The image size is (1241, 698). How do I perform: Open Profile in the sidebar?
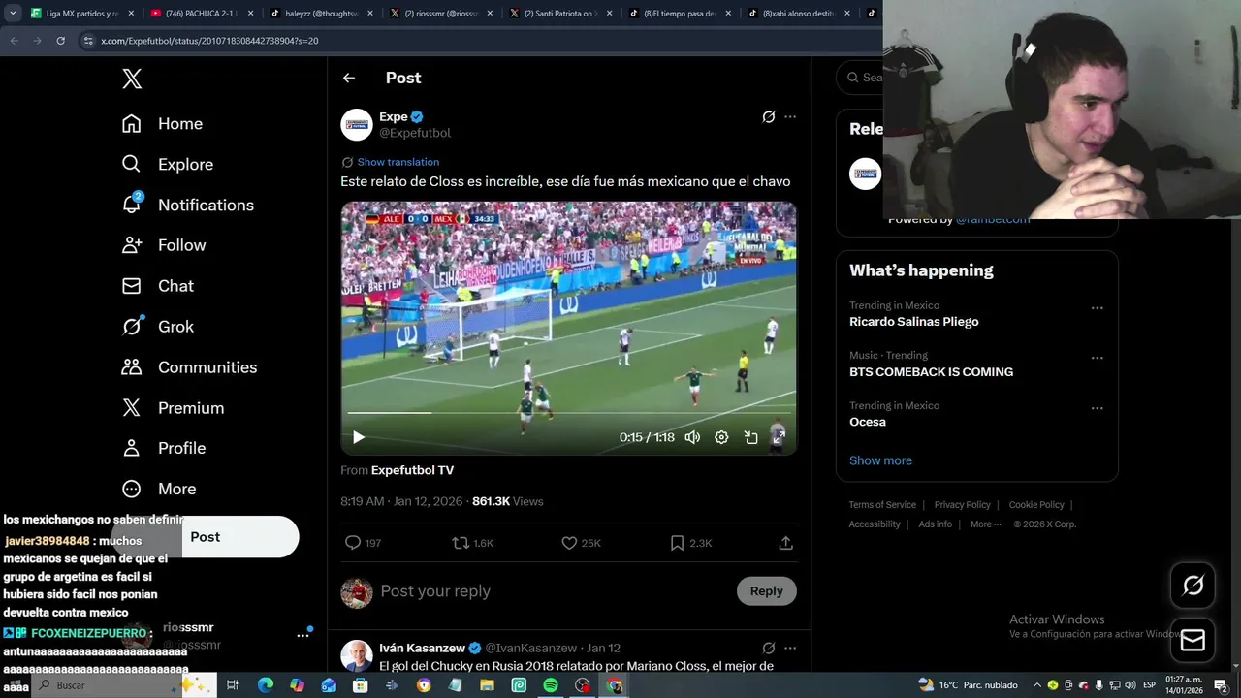pos(163,448)
